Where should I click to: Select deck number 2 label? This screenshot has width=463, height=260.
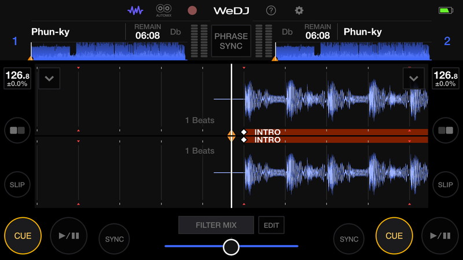447,41
